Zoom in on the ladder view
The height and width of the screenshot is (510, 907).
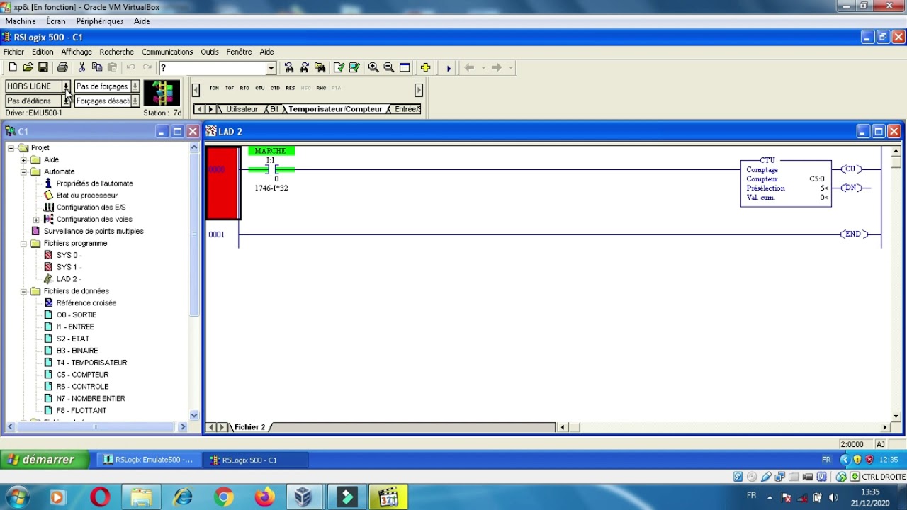373,67
